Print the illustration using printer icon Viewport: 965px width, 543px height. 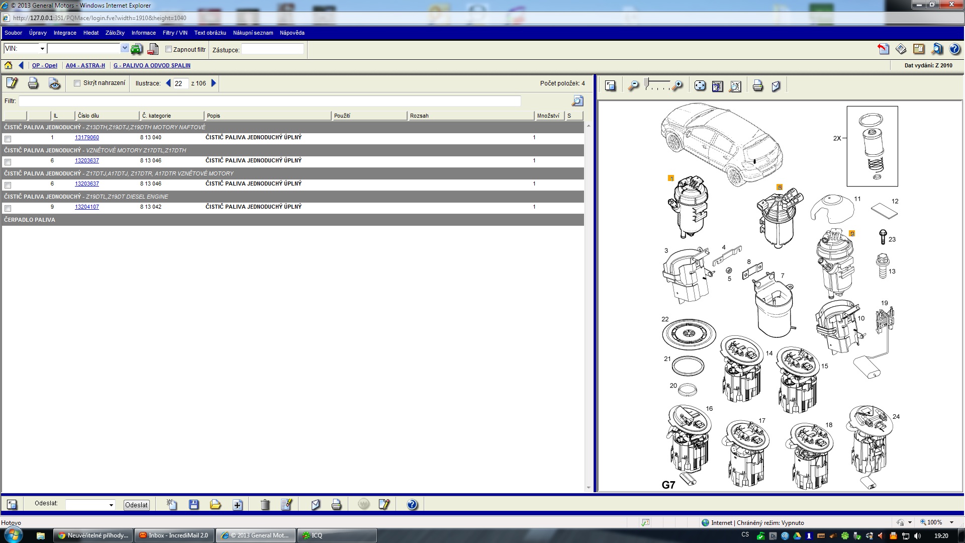pos(757,86)
